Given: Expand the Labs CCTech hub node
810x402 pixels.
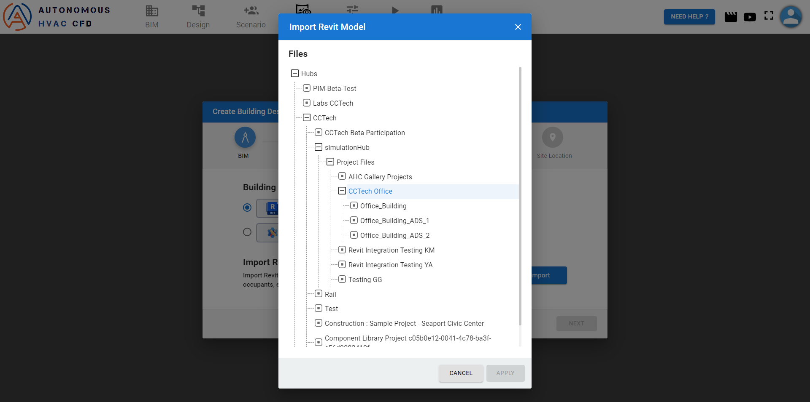Looking at the screenshot, I should (x=307, y=103).
